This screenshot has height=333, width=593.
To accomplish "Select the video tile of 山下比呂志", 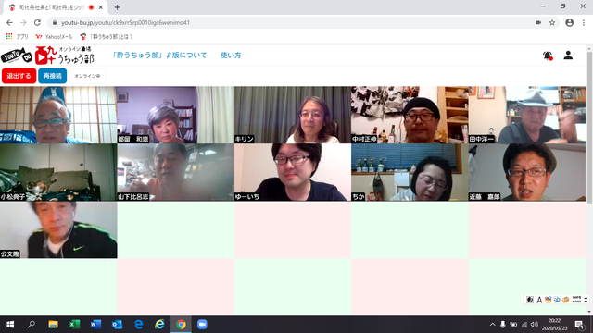I will [175, 172].
